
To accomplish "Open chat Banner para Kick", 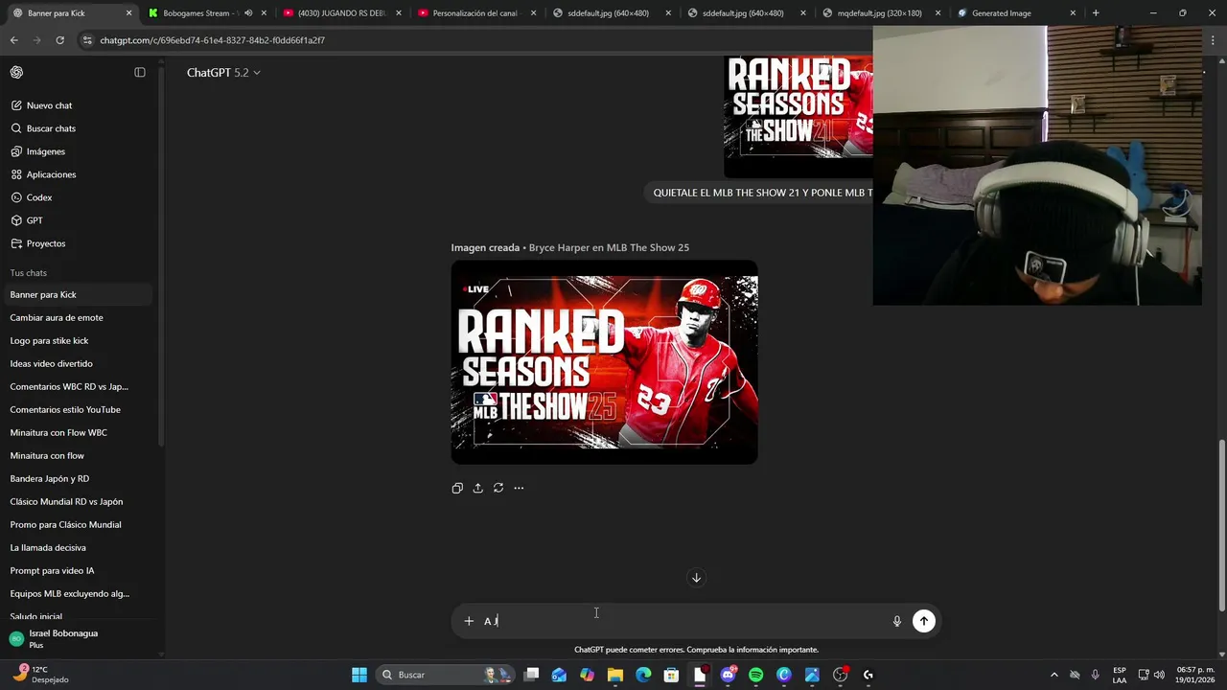I will pyautogui.click(x=78, y=294).
